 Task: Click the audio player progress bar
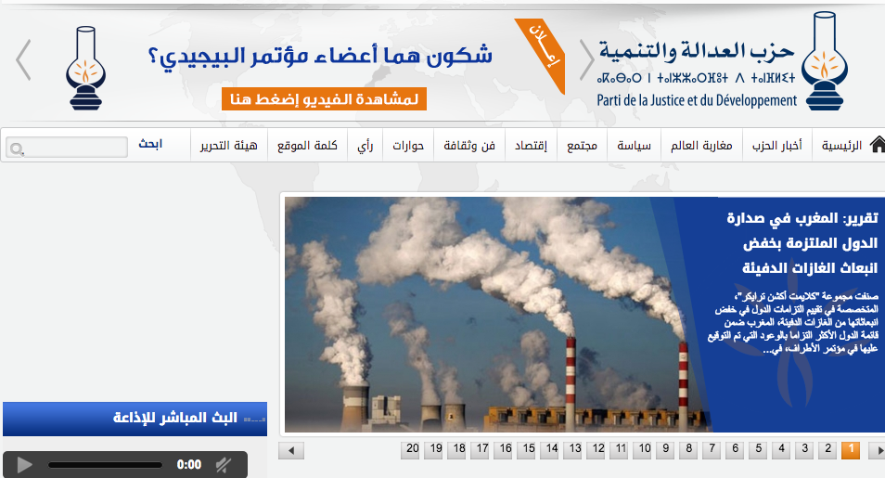click(x=105, y=464)
